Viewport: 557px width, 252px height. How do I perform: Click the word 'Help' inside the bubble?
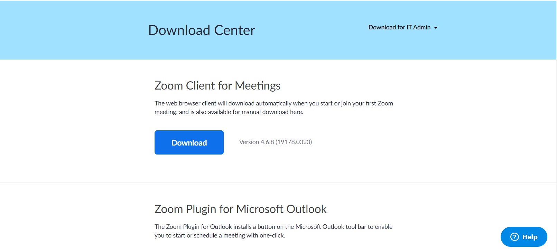coord(530,237)
